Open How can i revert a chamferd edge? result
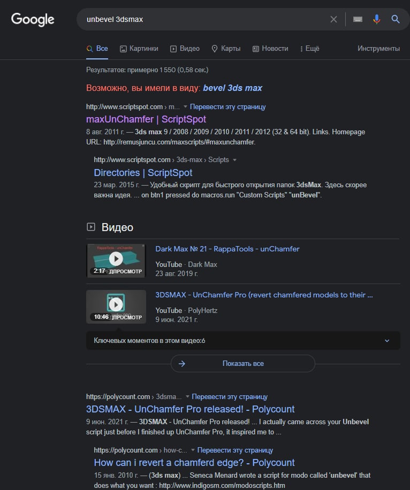The height and width of the screenshot is (490, 410). coord(194,463)
